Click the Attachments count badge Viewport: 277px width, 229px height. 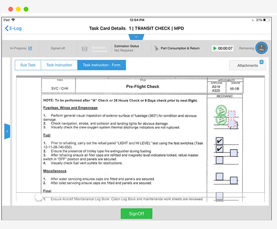tap(262, 62)
